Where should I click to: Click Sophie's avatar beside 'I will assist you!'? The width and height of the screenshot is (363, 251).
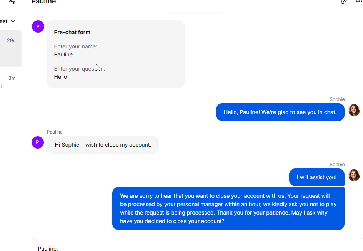point(354,175)
